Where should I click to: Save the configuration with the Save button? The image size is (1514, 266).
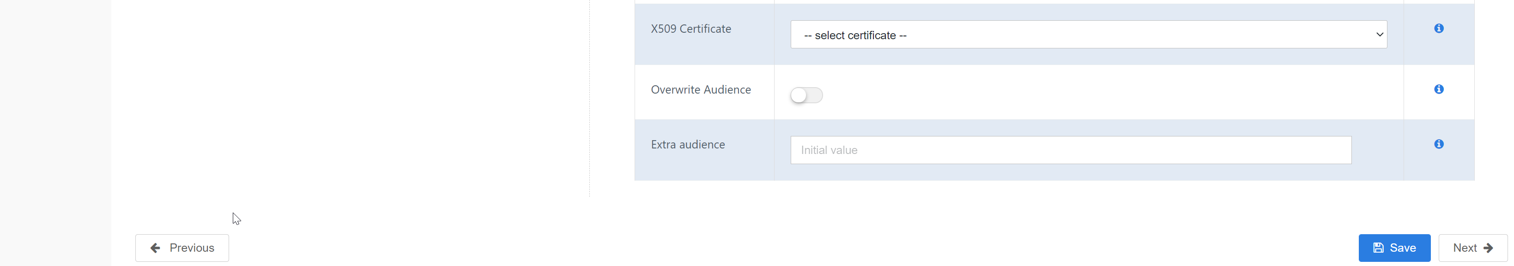tap(1393, 248)
